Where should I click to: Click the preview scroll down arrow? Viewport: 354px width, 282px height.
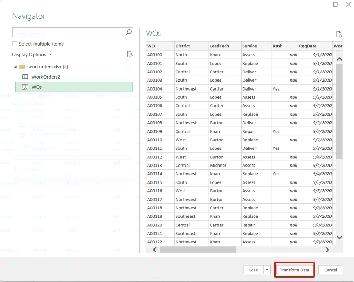(339, 237)
